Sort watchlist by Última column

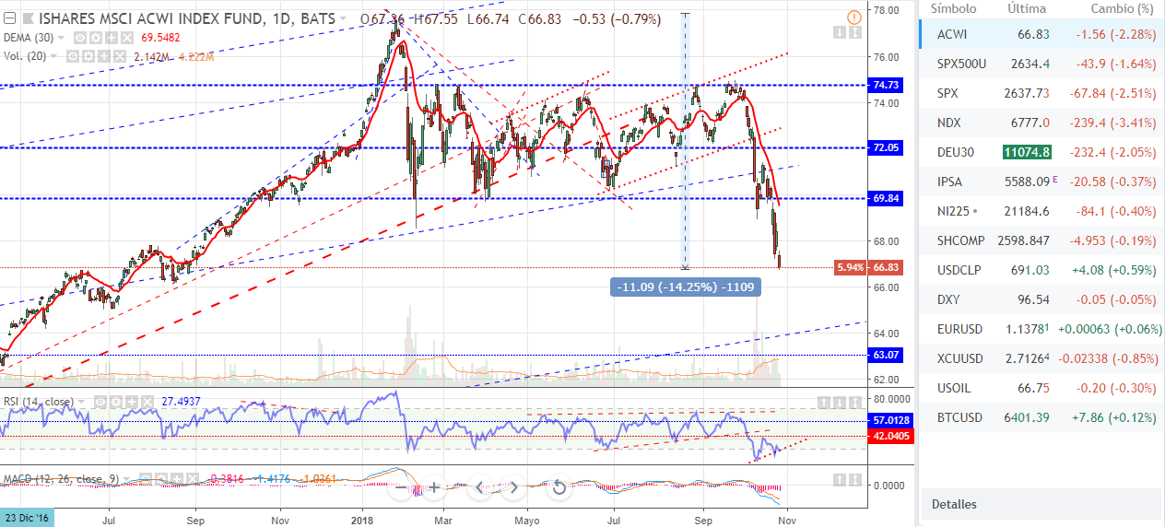(x=1027, y=8)
